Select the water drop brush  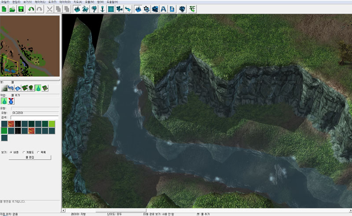[x=38, y=88]
